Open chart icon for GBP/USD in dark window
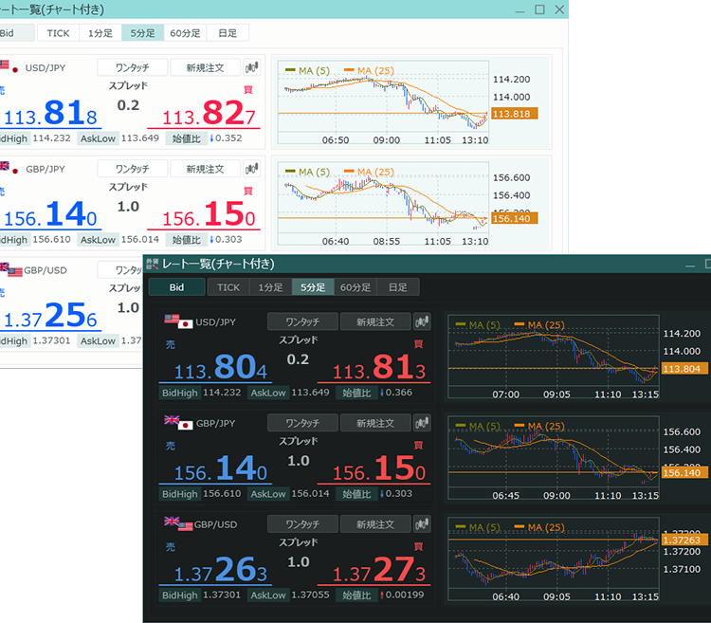711x623 pixels. point(423,523)
